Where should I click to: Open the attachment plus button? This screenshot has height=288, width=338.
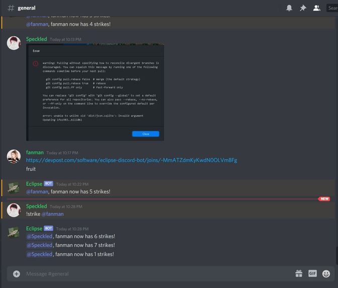[x=17, y=274]
